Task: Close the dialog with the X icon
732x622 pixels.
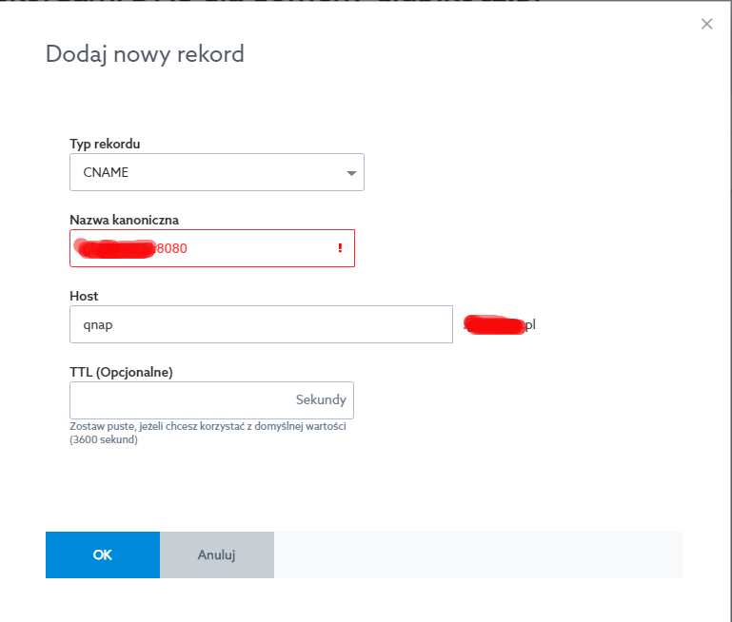Action: pos(706,24)
